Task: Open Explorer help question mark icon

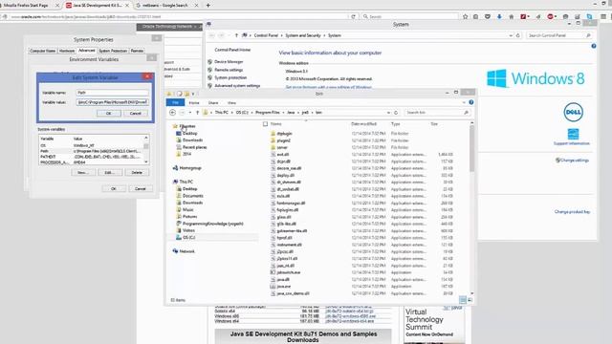Action: tap(471, 102)
